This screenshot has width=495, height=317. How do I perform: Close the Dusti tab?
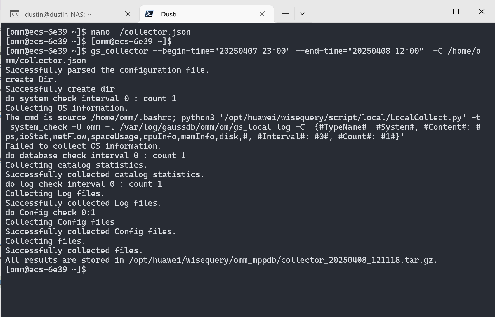click(262, 14)
